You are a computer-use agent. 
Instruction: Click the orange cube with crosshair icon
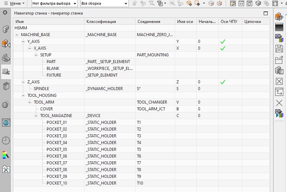(189, 3)
